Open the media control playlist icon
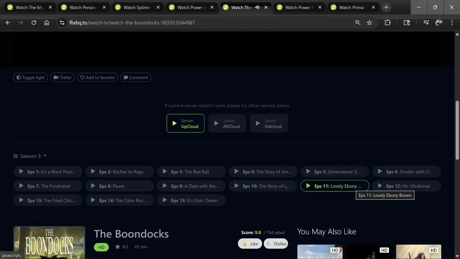This screenshot has width=460, height=259. 426,23
